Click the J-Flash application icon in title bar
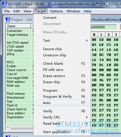Viewport: 121px width, 137px height. [x=5, y=4]
